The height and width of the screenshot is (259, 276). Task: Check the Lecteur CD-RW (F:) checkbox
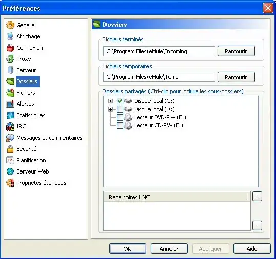[x=120, y=125]
